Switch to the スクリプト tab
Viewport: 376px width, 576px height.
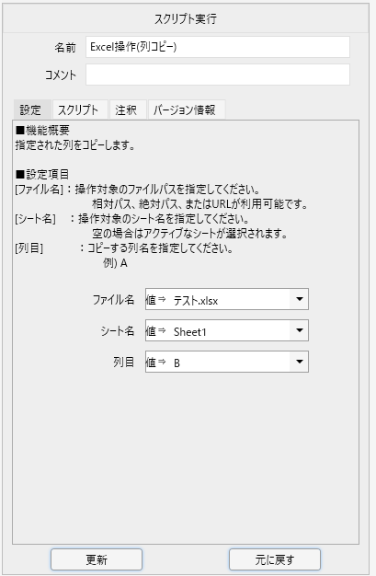coord(80,109)
